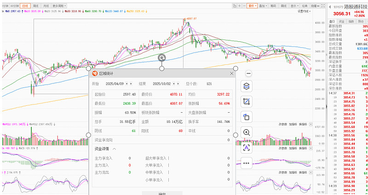
Task: Open the overlay dropdown
Action: tap(263, 6)
